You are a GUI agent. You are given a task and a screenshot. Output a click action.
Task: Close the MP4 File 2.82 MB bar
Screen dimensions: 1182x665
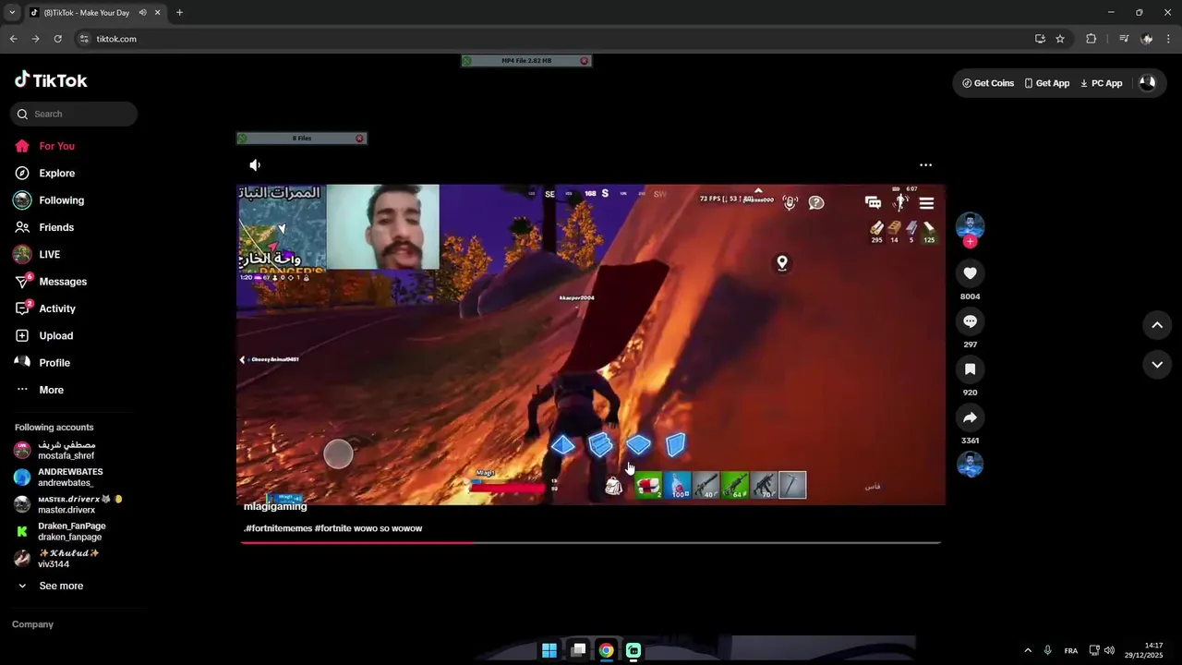pos(584,61)
